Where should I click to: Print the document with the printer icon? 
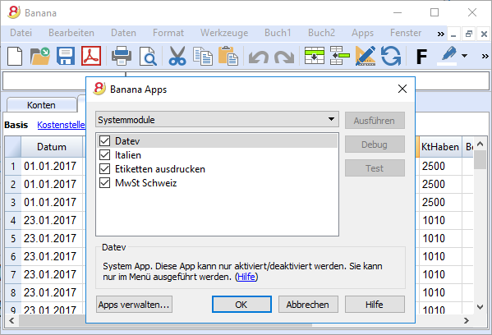pyautogui.click(x=122, y=56)
